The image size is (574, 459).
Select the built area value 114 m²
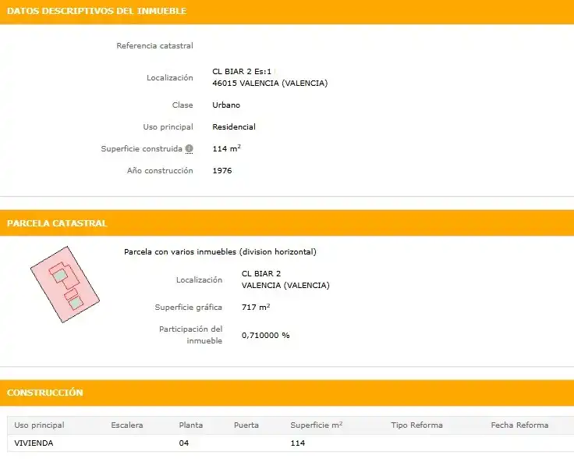tap(226, 148)
